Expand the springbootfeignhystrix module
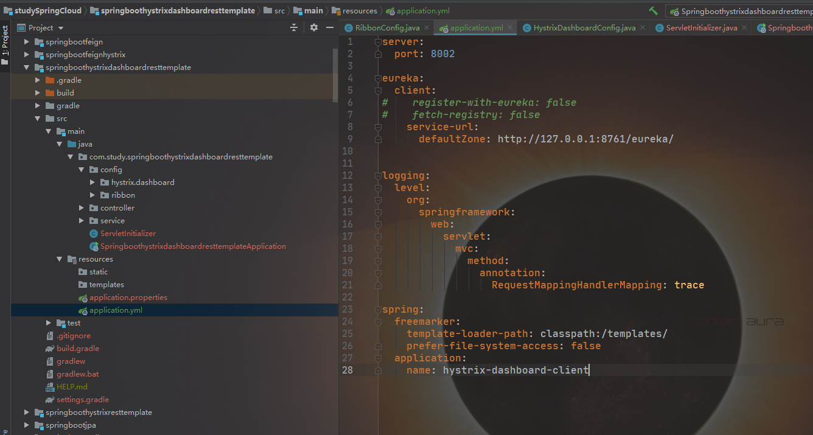 pos(27,55)
